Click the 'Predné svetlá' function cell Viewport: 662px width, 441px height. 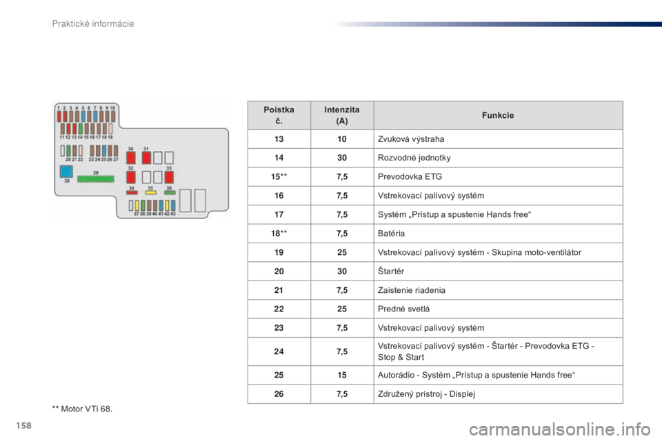[498, 309]
